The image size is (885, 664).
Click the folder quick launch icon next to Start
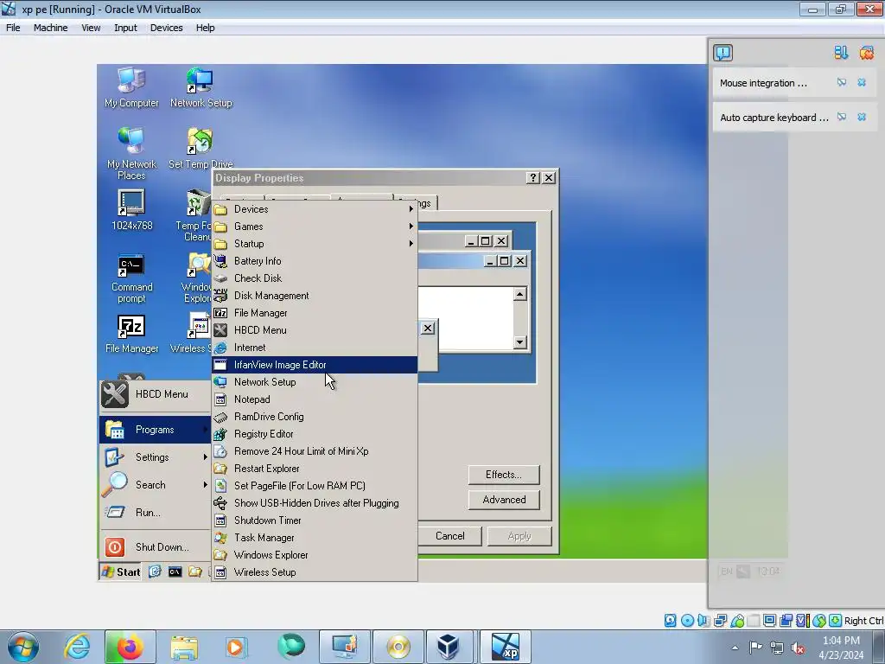click(195, 572)
